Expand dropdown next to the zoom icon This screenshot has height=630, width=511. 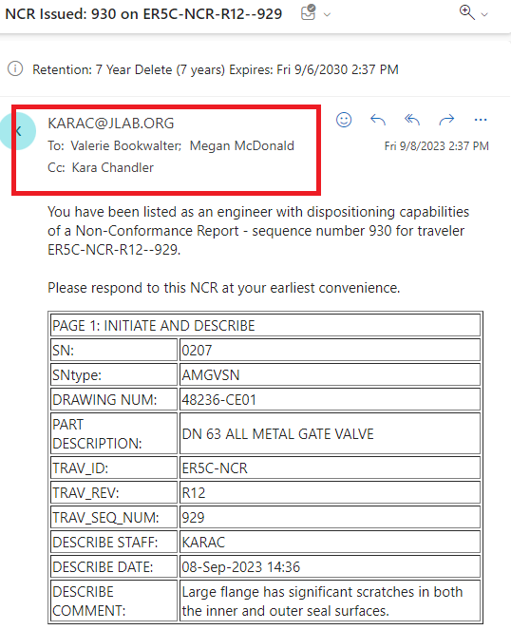click(x=484, y=14)
